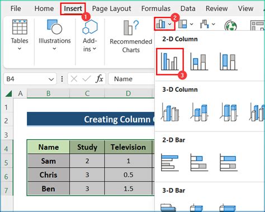Select column A header
This screenshot has height=212, width=265.
20,93
